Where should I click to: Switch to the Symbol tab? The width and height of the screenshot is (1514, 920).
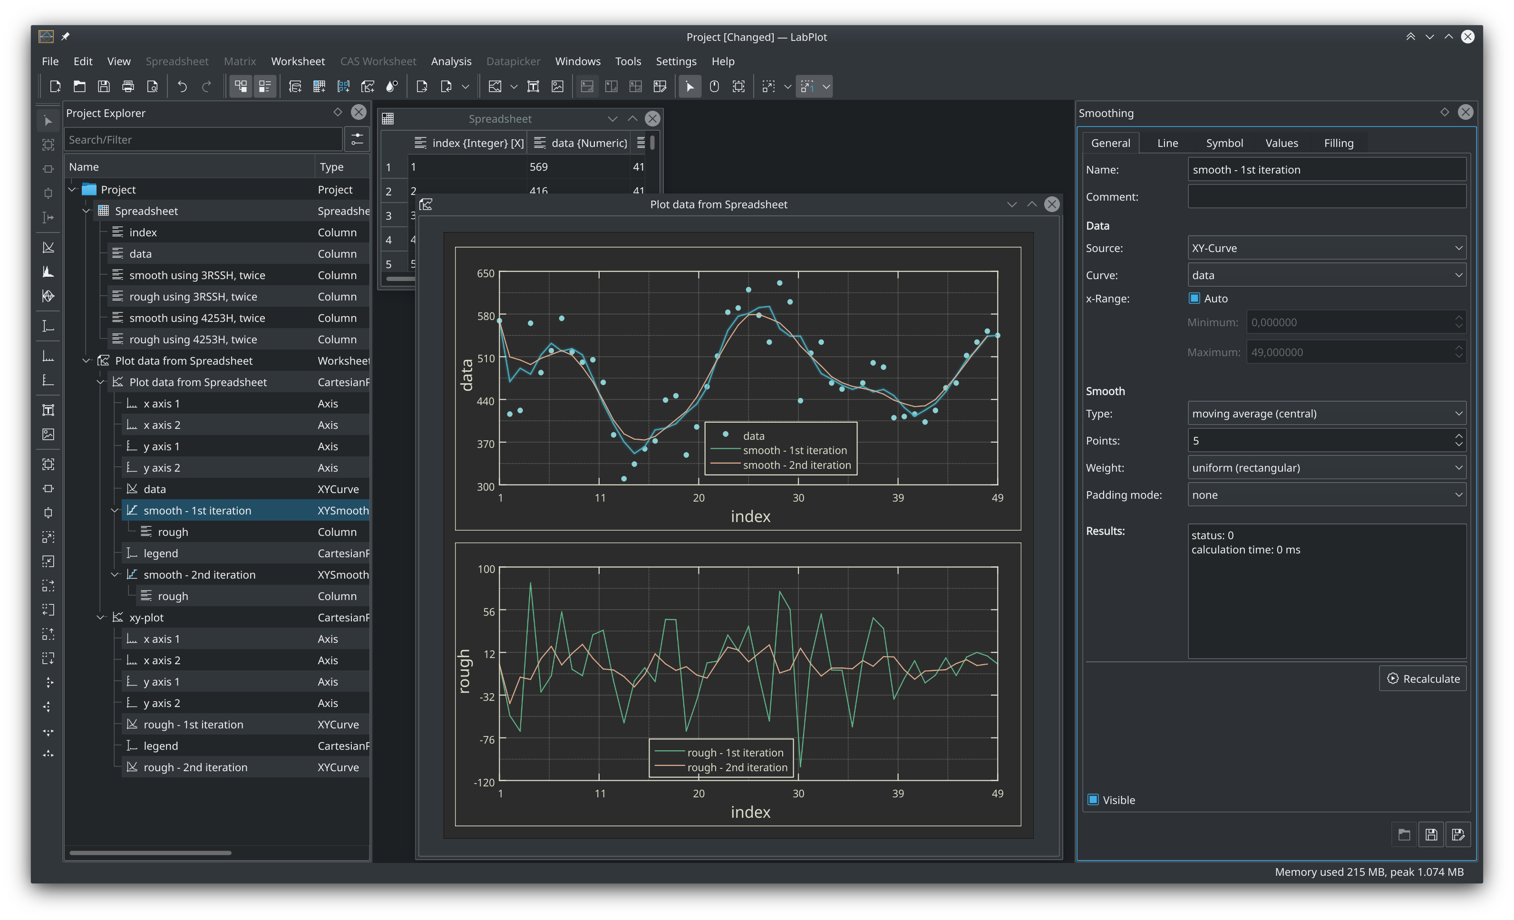pos(1224,143)
